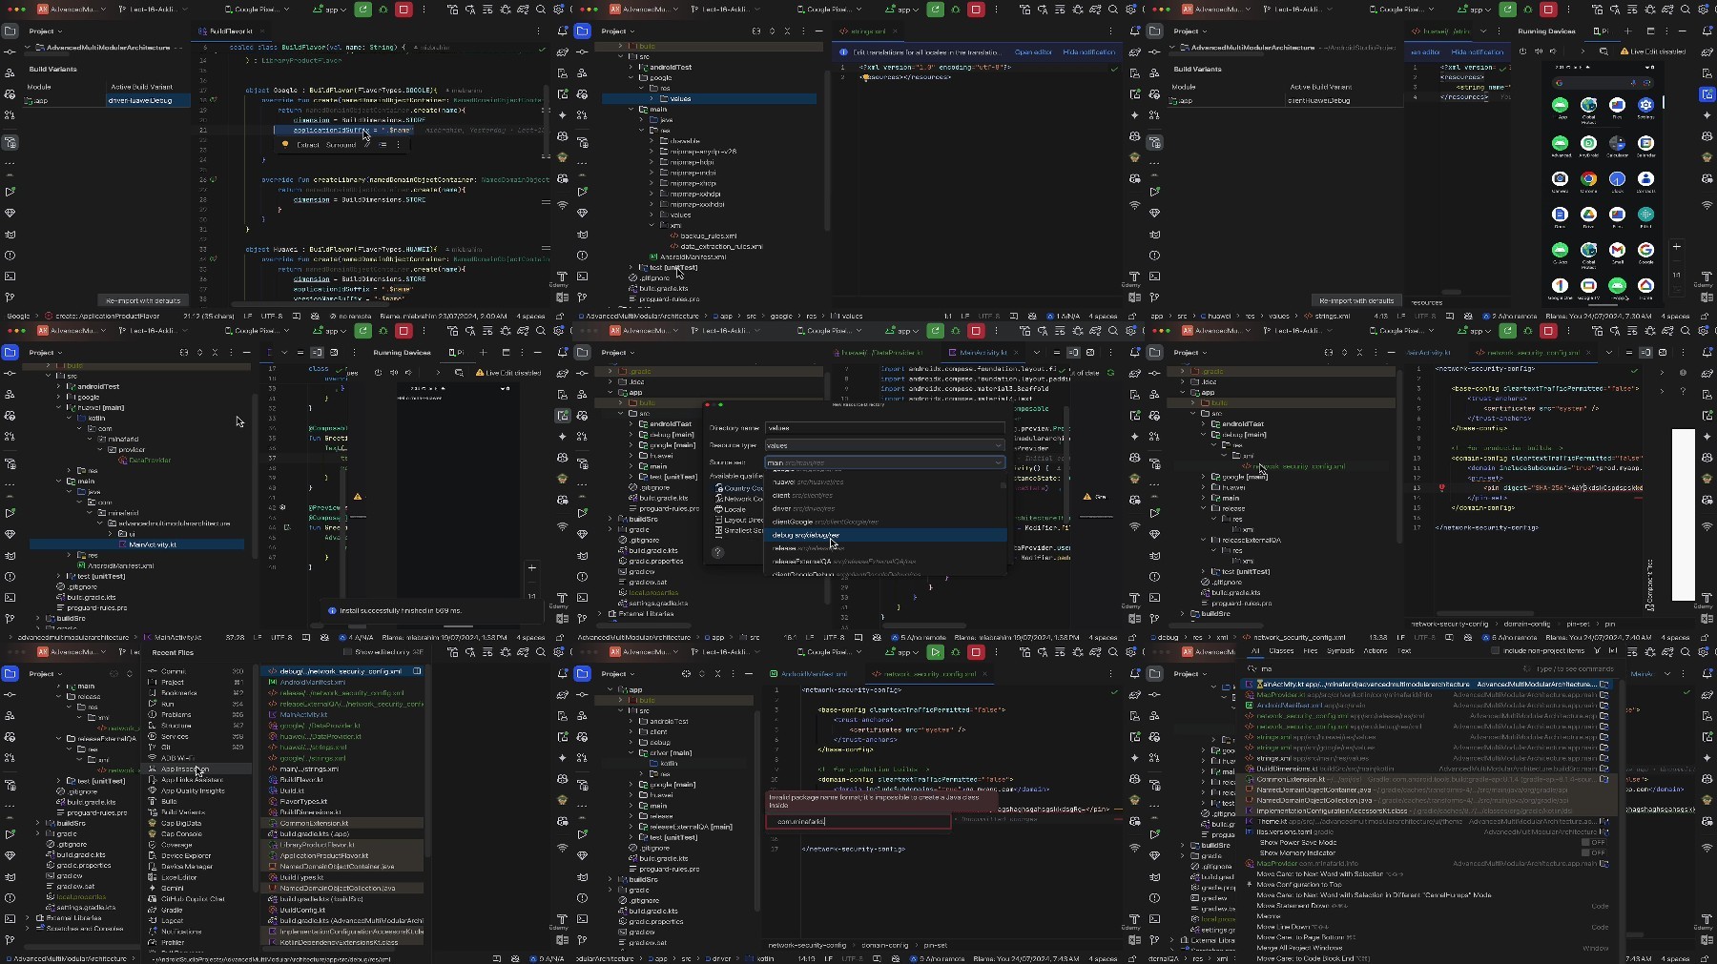Open Logcat cat icon in BuildFlavor.kt window sidebar
The height and width of the screenshot is (964, 1717).
tap(10, 234)
